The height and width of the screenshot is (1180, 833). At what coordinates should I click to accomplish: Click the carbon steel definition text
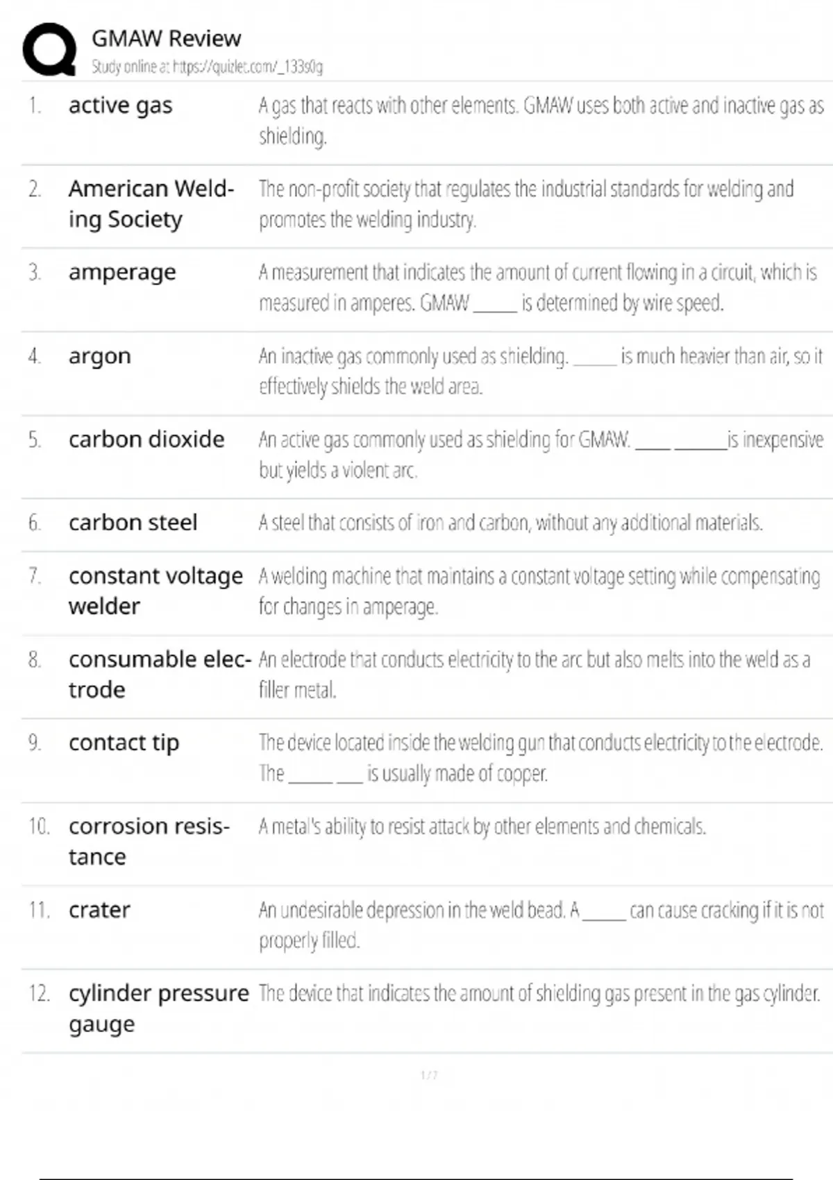coord(510,523)
